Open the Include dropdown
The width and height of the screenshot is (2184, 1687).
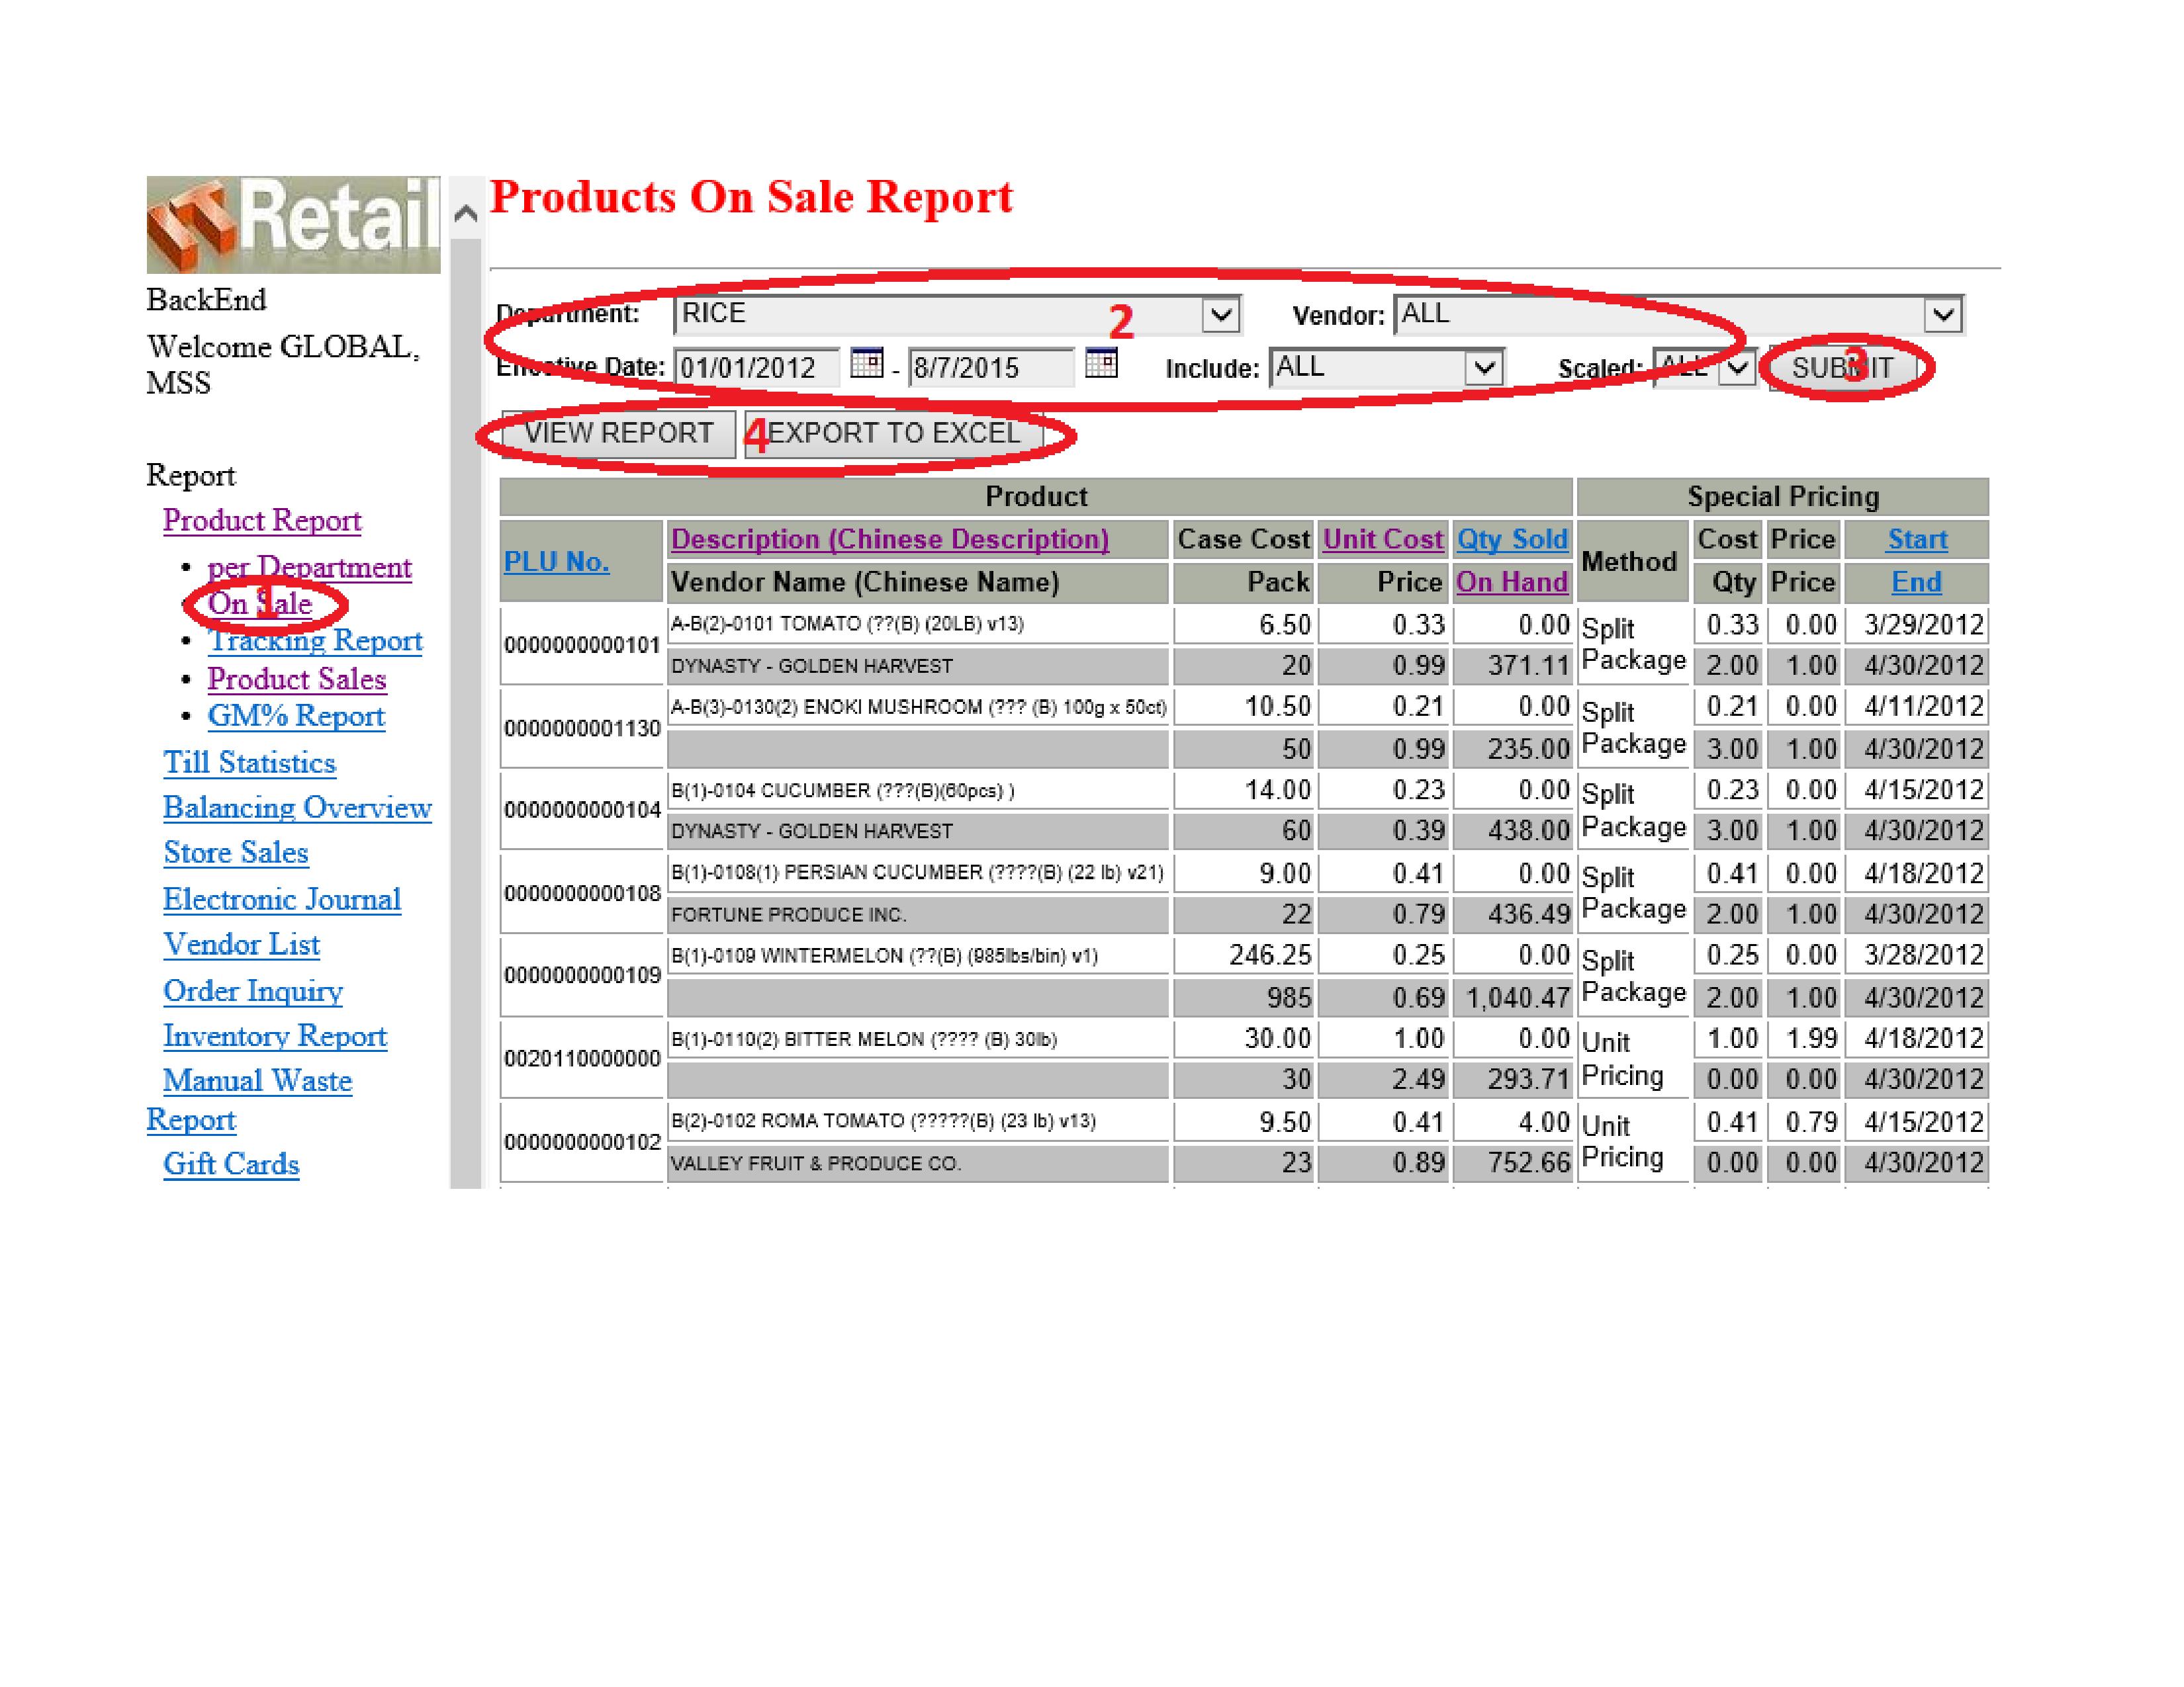tap(1483, 368)
